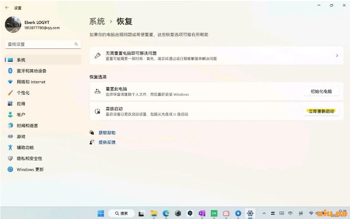This screenshot has height=219, width=350.
Task: Click the 个性化 paintbrush icon
Action: click(x=10, y=93)
